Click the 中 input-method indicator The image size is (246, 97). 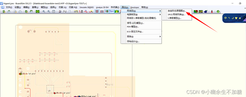click(226, 18)
